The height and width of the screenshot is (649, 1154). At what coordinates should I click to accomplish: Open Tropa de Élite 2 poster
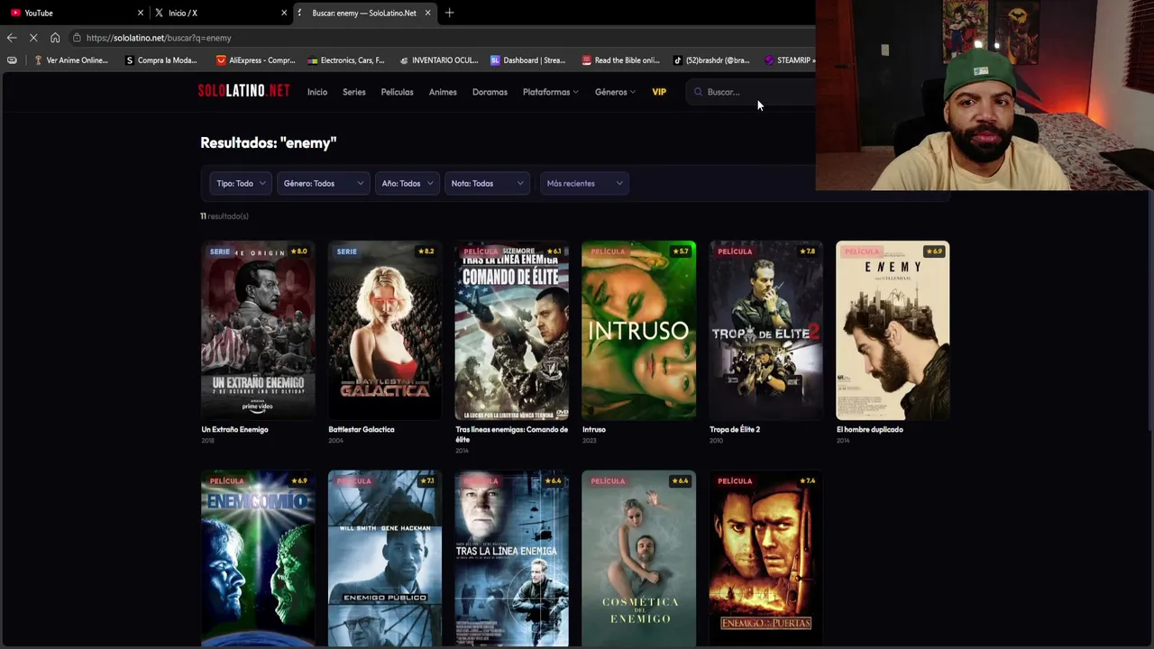766,330
